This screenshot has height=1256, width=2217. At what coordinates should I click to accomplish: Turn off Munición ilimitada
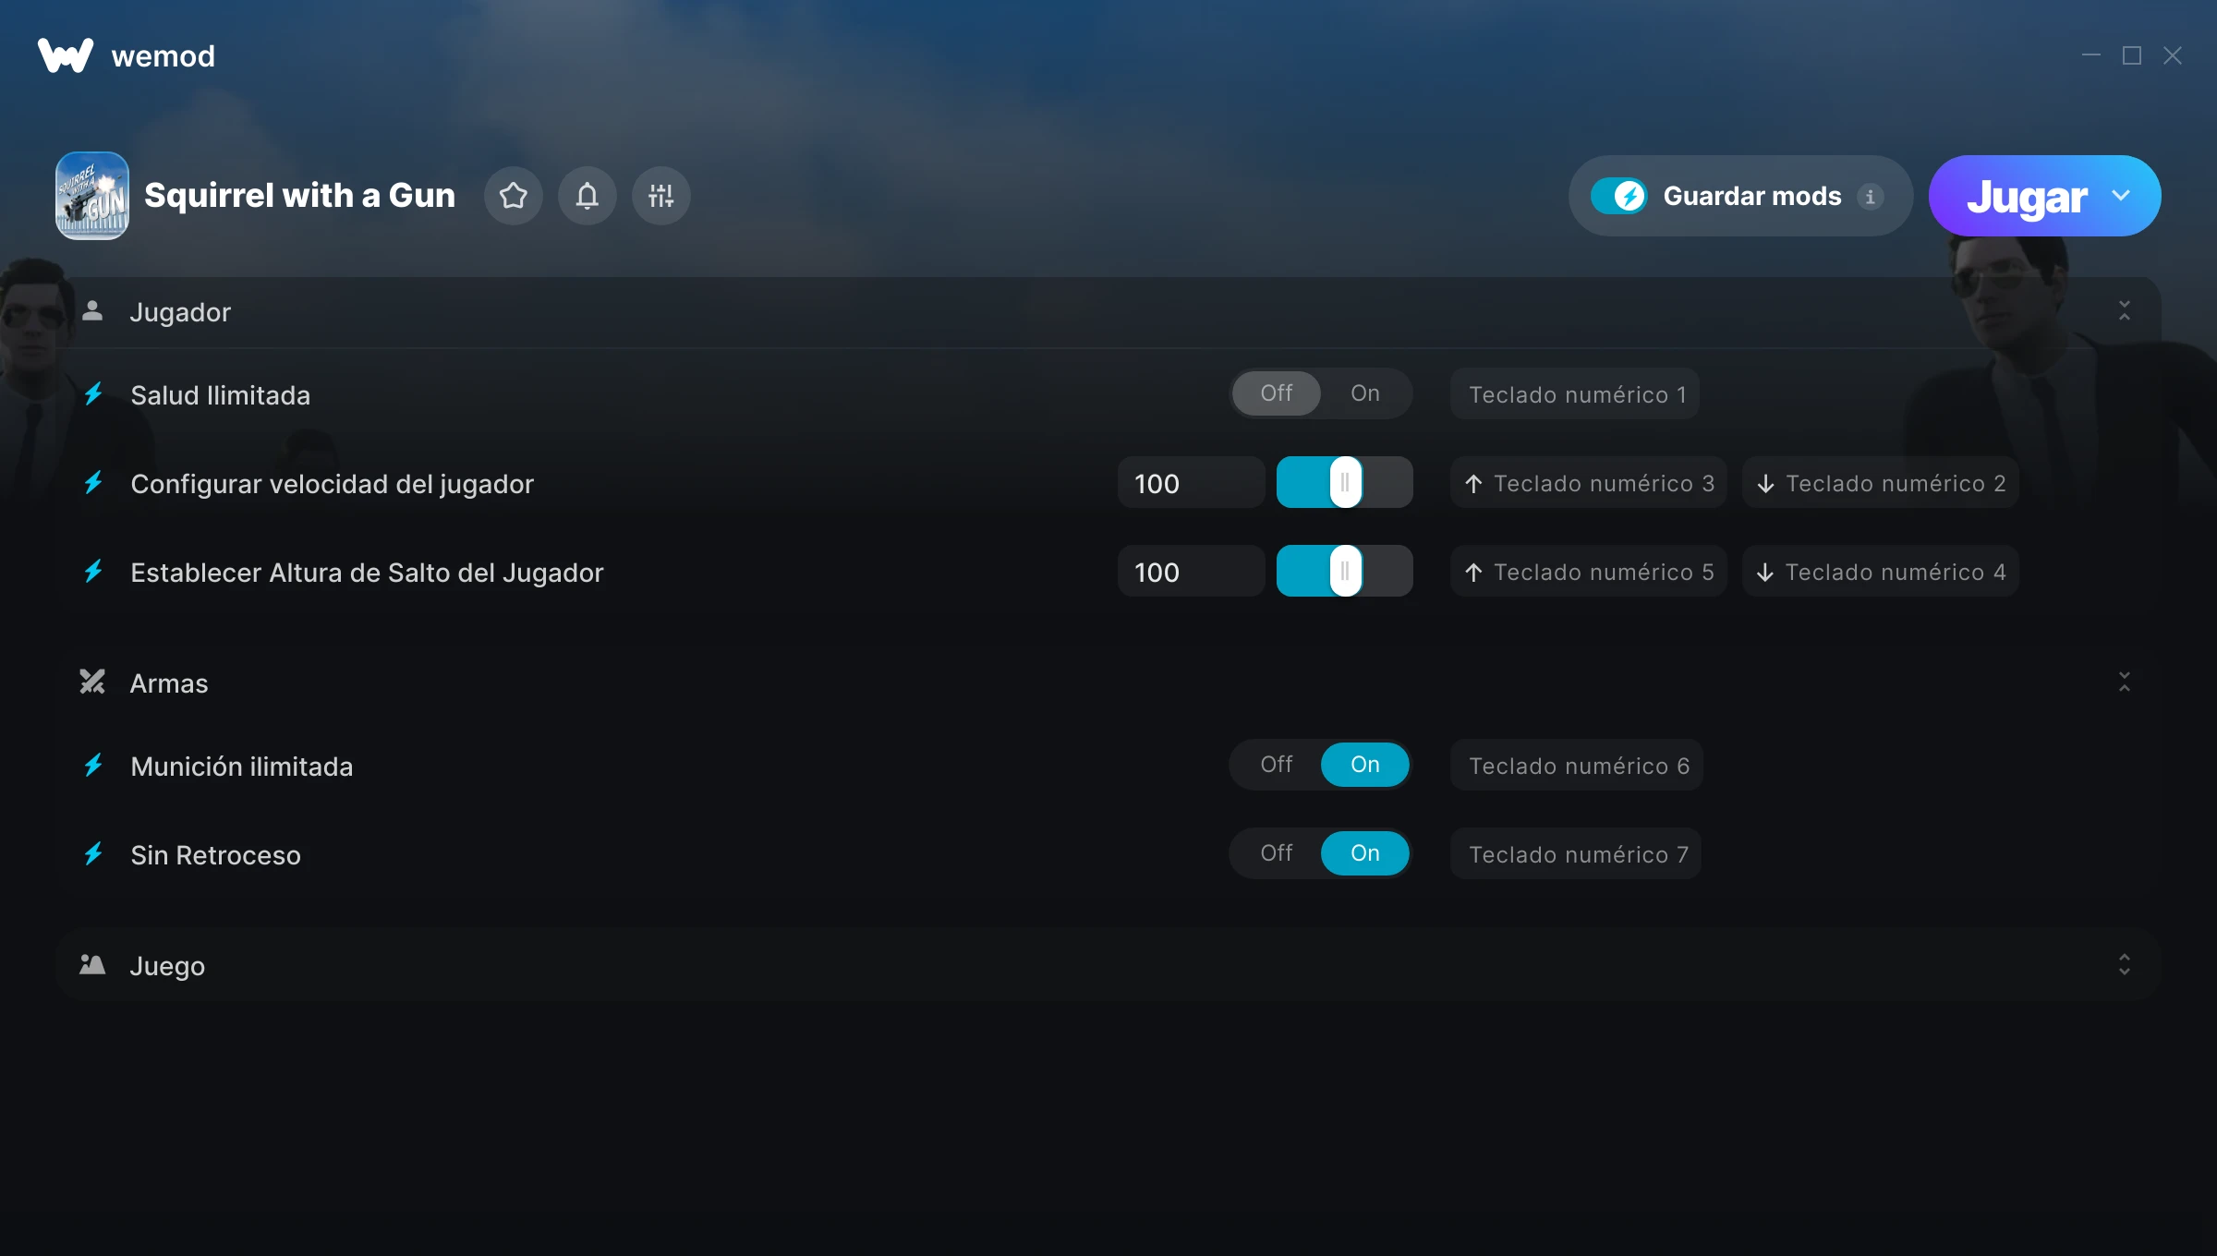(1277, 765)
